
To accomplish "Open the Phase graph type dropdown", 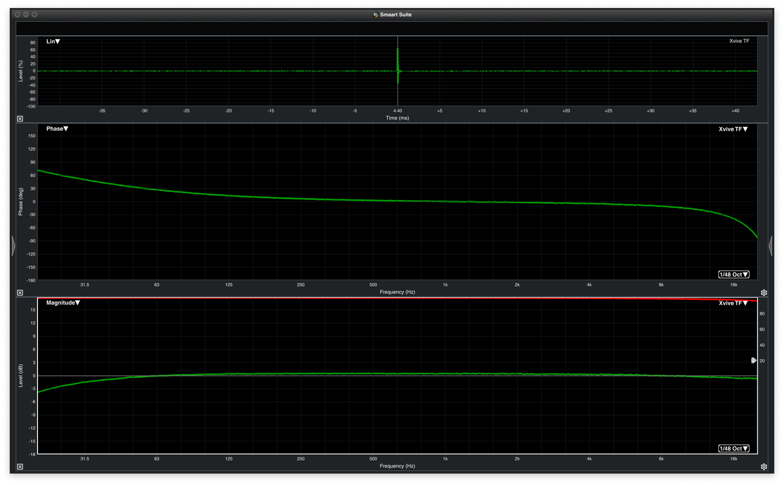I will pyautogui.click(x=57, y=128).
